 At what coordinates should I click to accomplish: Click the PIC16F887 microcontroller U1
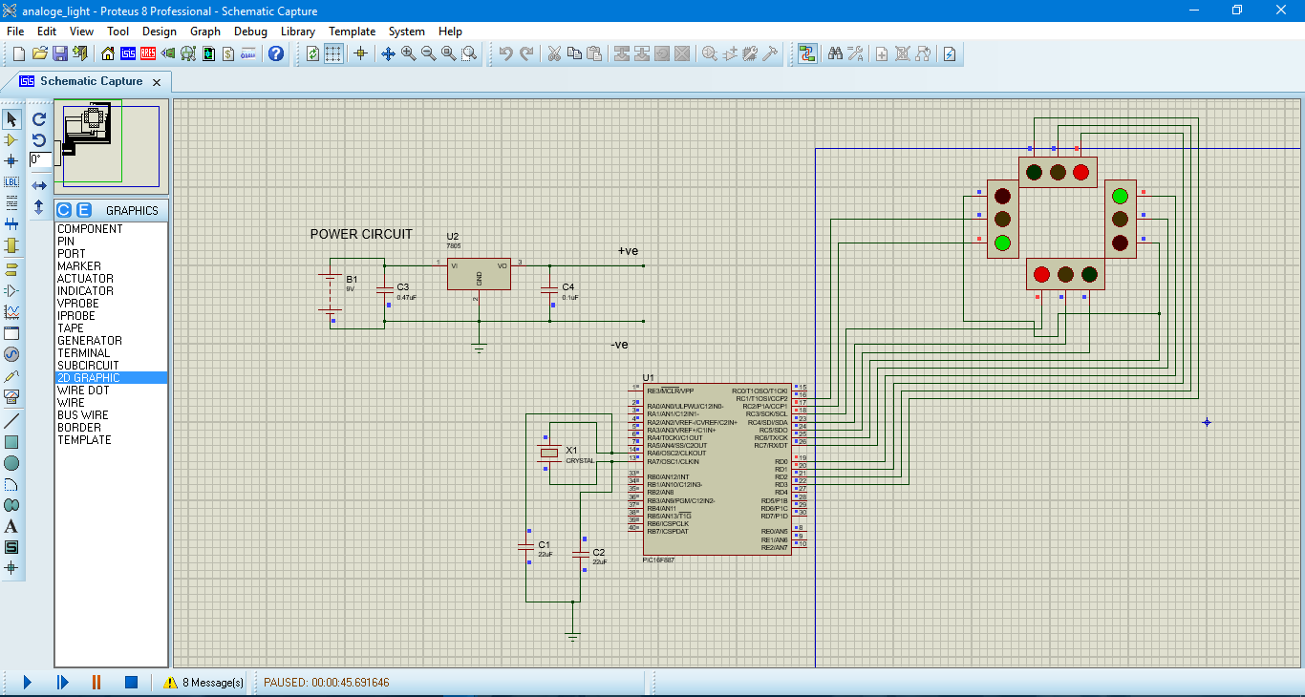[x=717, y=469]
